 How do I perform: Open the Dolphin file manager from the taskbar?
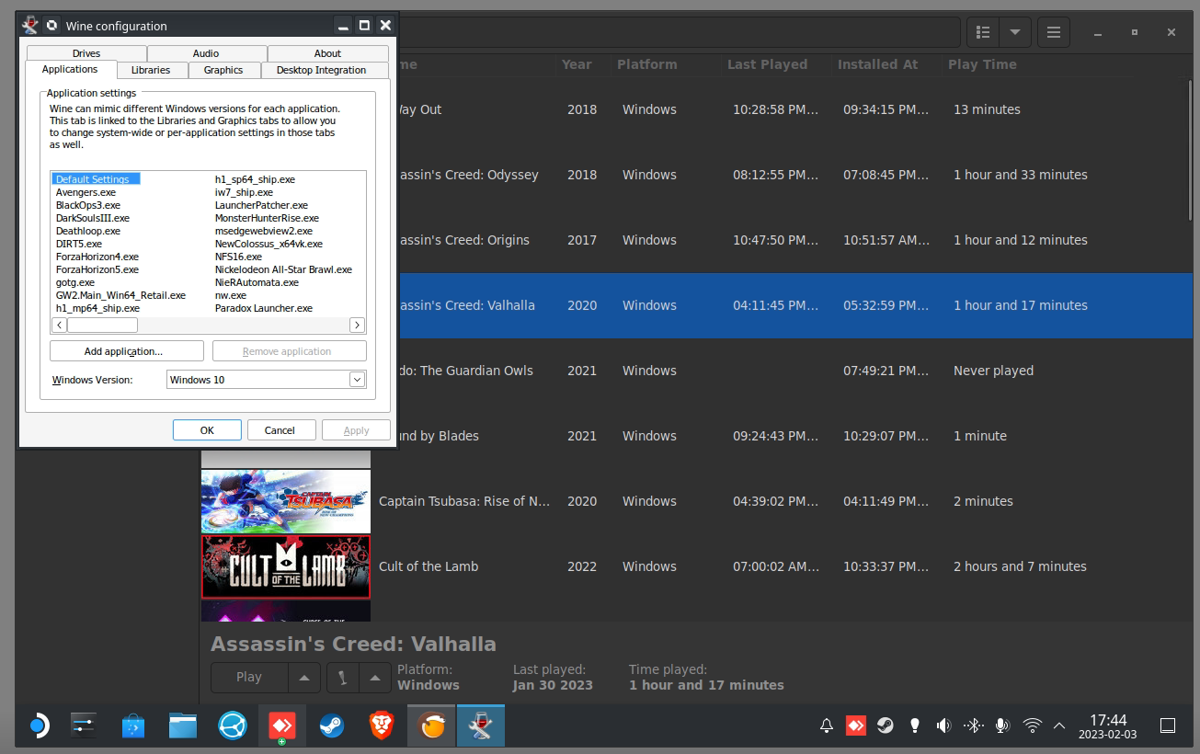click(x=183, y=726)
